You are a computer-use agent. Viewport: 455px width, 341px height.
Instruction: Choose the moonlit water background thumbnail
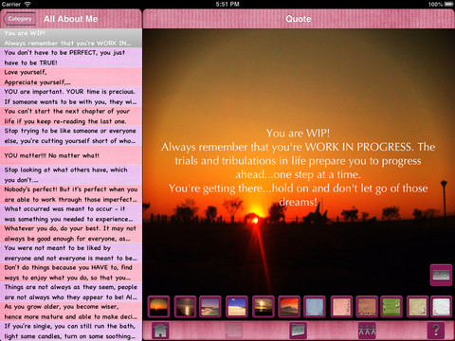click(x=185, y=306)
